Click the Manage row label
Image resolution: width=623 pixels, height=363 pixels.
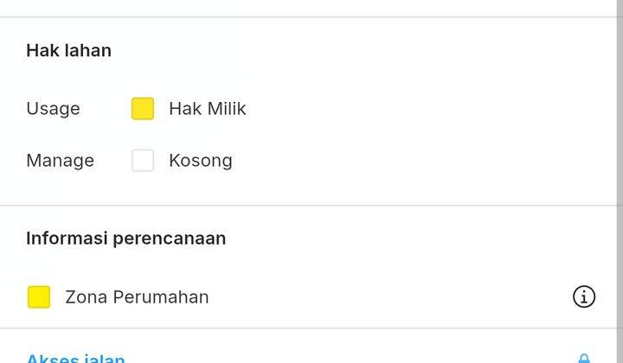(x=60, y=161)
